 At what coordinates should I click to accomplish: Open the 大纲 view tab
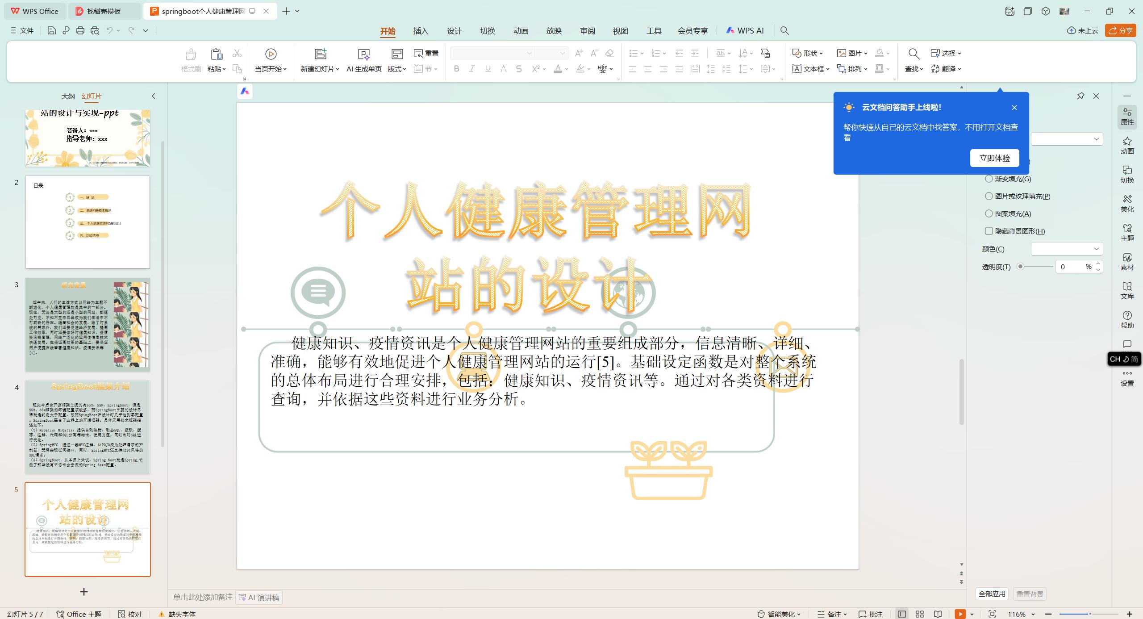tap(68, 96)
